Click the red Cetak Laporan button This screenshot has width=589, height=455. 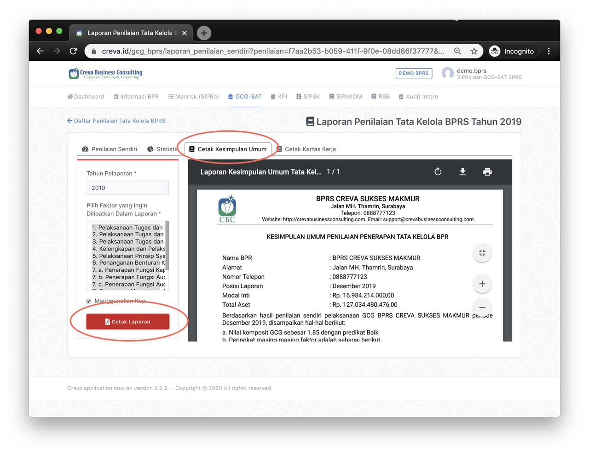127,321
